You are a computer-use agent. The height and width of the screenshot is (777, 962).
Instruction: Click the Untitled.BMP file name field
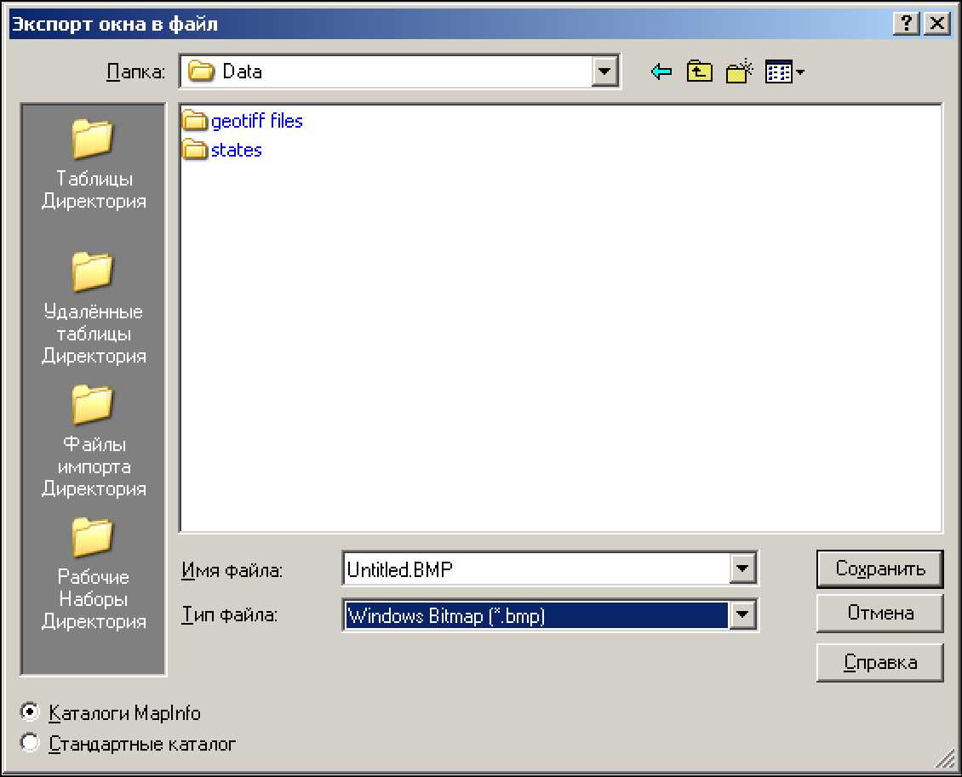point(536,569)
